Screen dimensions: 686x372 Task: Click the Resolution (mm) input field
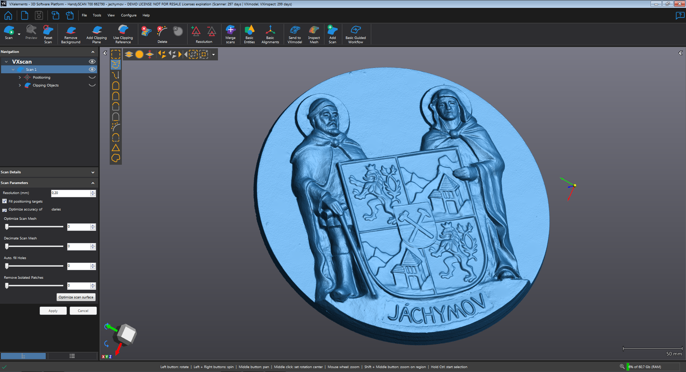pos(70,193)
